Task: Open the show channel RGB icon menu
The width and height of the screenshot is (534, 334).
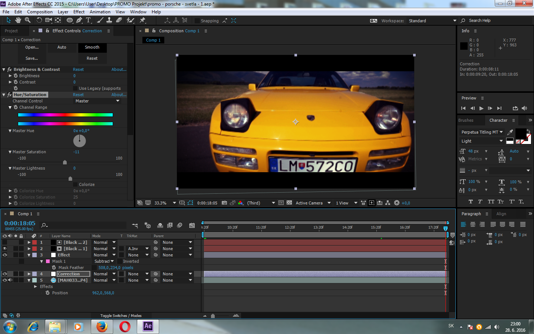Action: click(x=241, y=203)
